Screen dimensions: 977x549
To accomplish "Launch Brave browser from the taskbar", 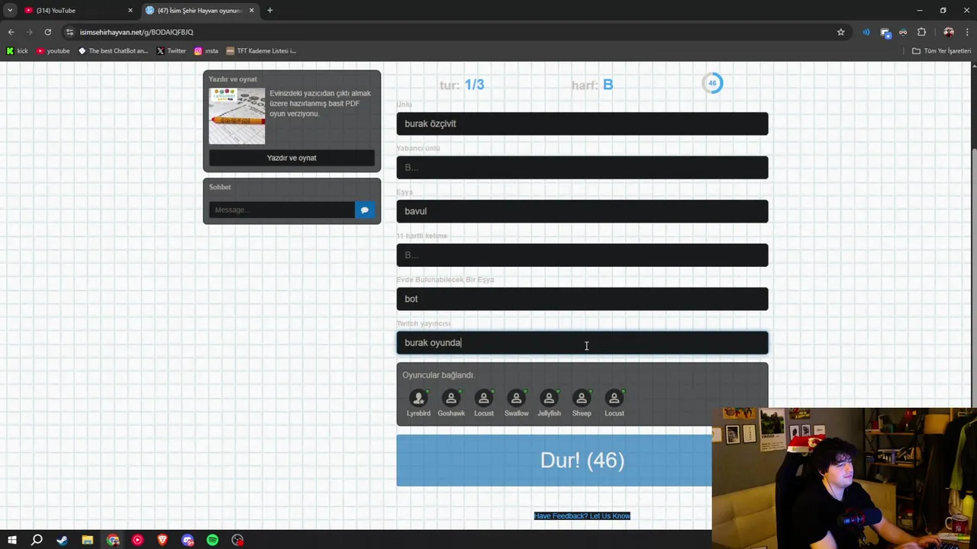I will pos(163,540).
